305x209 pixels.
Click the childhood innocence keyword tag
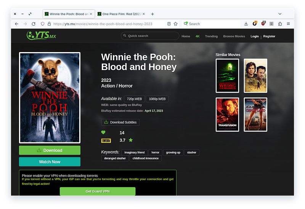point(146,158)
